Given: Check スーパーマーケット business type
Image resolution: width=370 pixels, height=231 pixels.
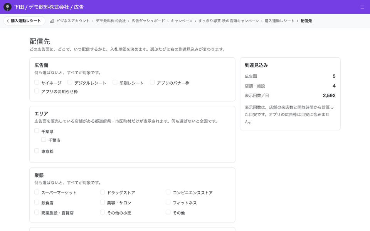Looking at the screenshot, I should [37, 192].
